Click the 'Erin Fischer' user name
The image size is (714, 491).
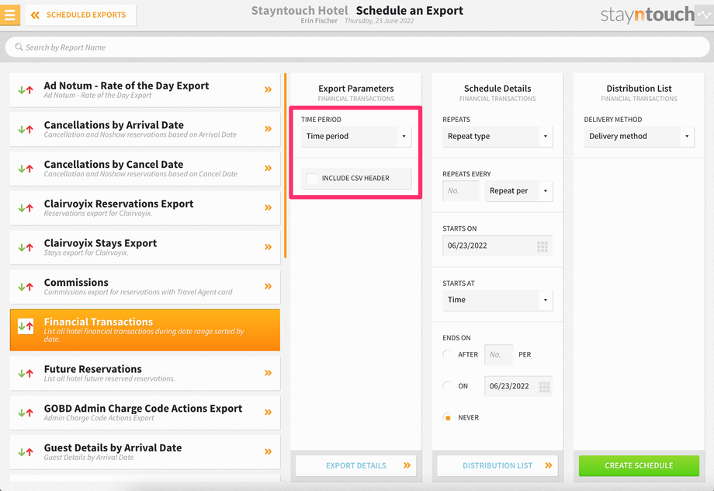coord(319,20)
